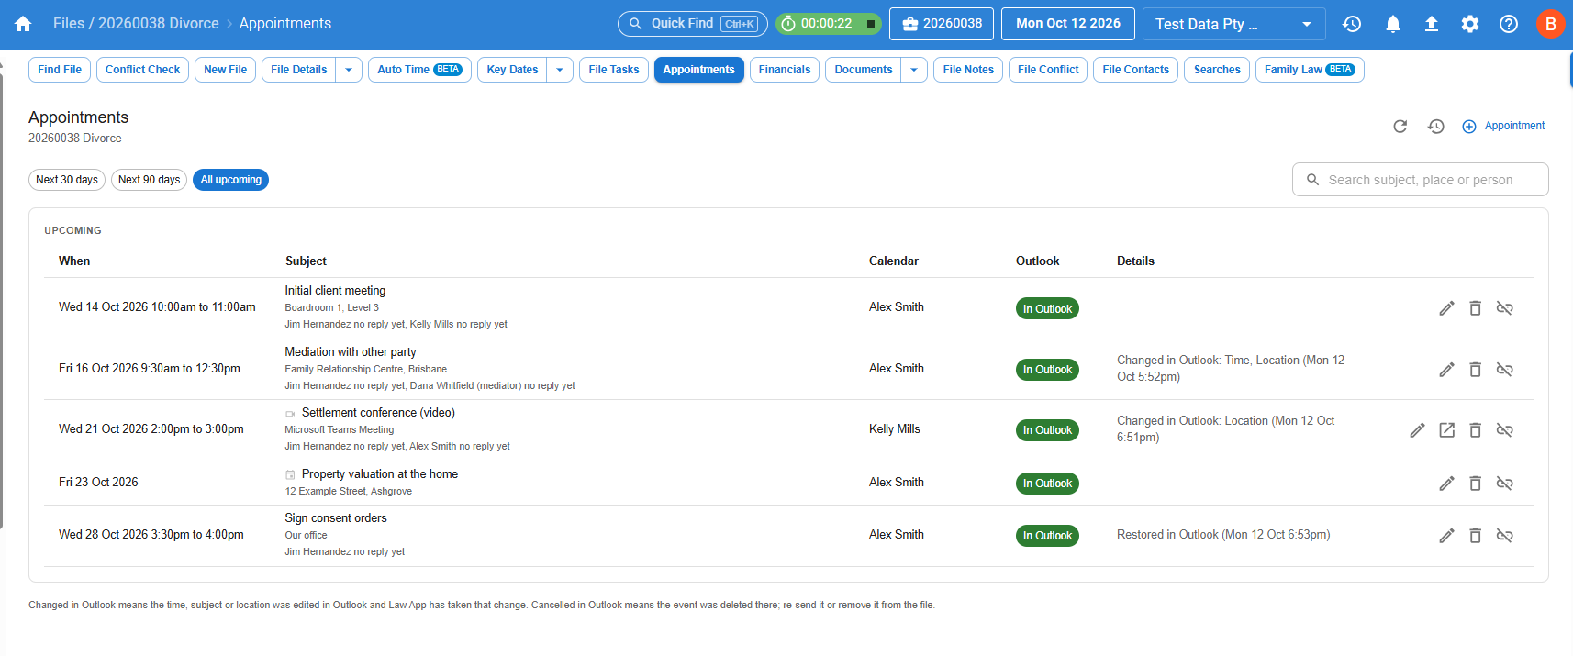Edit Initial client meeting appointment

click(1446, 308)
